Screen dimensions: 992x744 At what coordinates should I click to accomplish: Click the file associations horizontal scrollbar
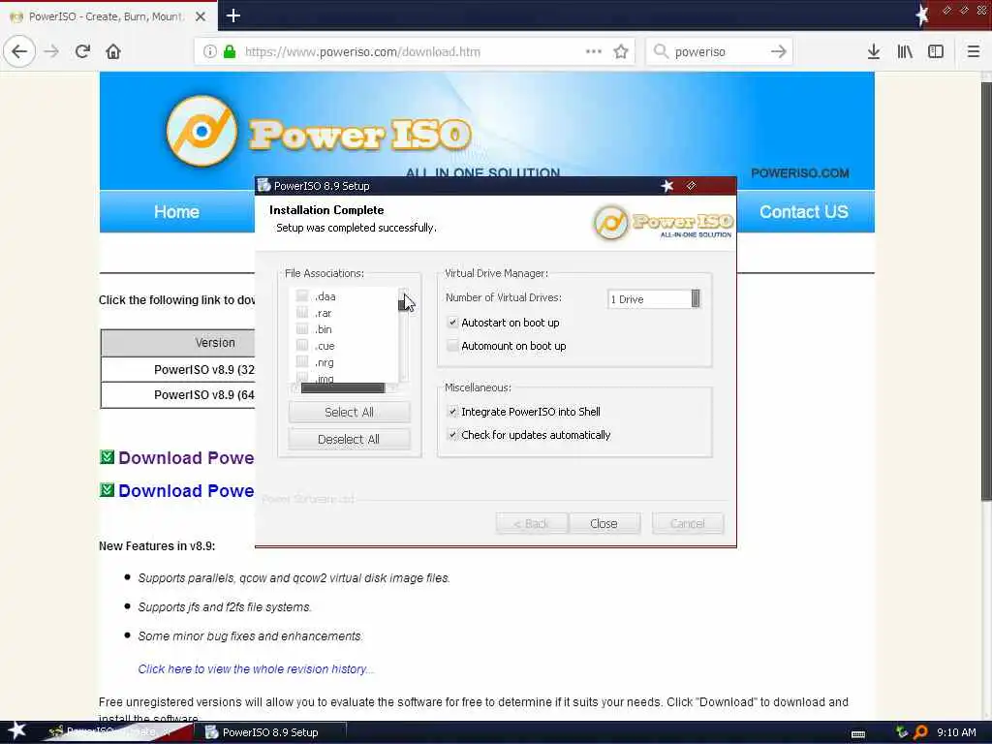pyautogui.click(x=343, y=387)
